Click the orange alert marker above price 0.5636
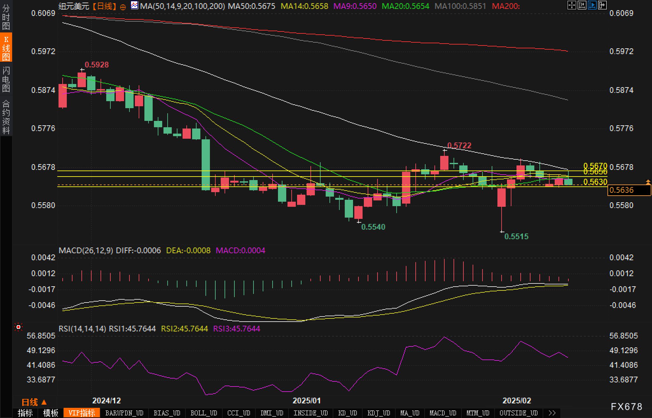The height and width of the screenshot is (418, 652). [648, 182]
